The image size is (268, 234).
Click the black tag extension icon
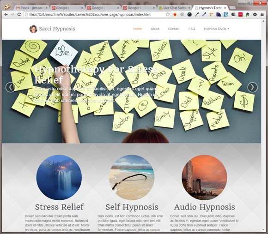tap(233, 14)
